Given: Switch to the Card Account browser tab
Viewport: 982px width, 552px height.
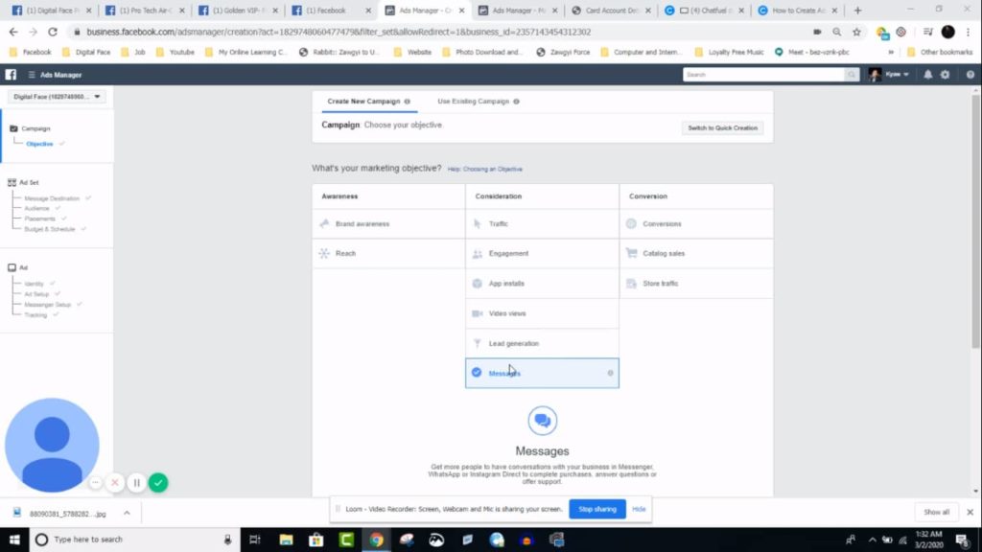Looking at the screenshot, I should pos(610,11).
